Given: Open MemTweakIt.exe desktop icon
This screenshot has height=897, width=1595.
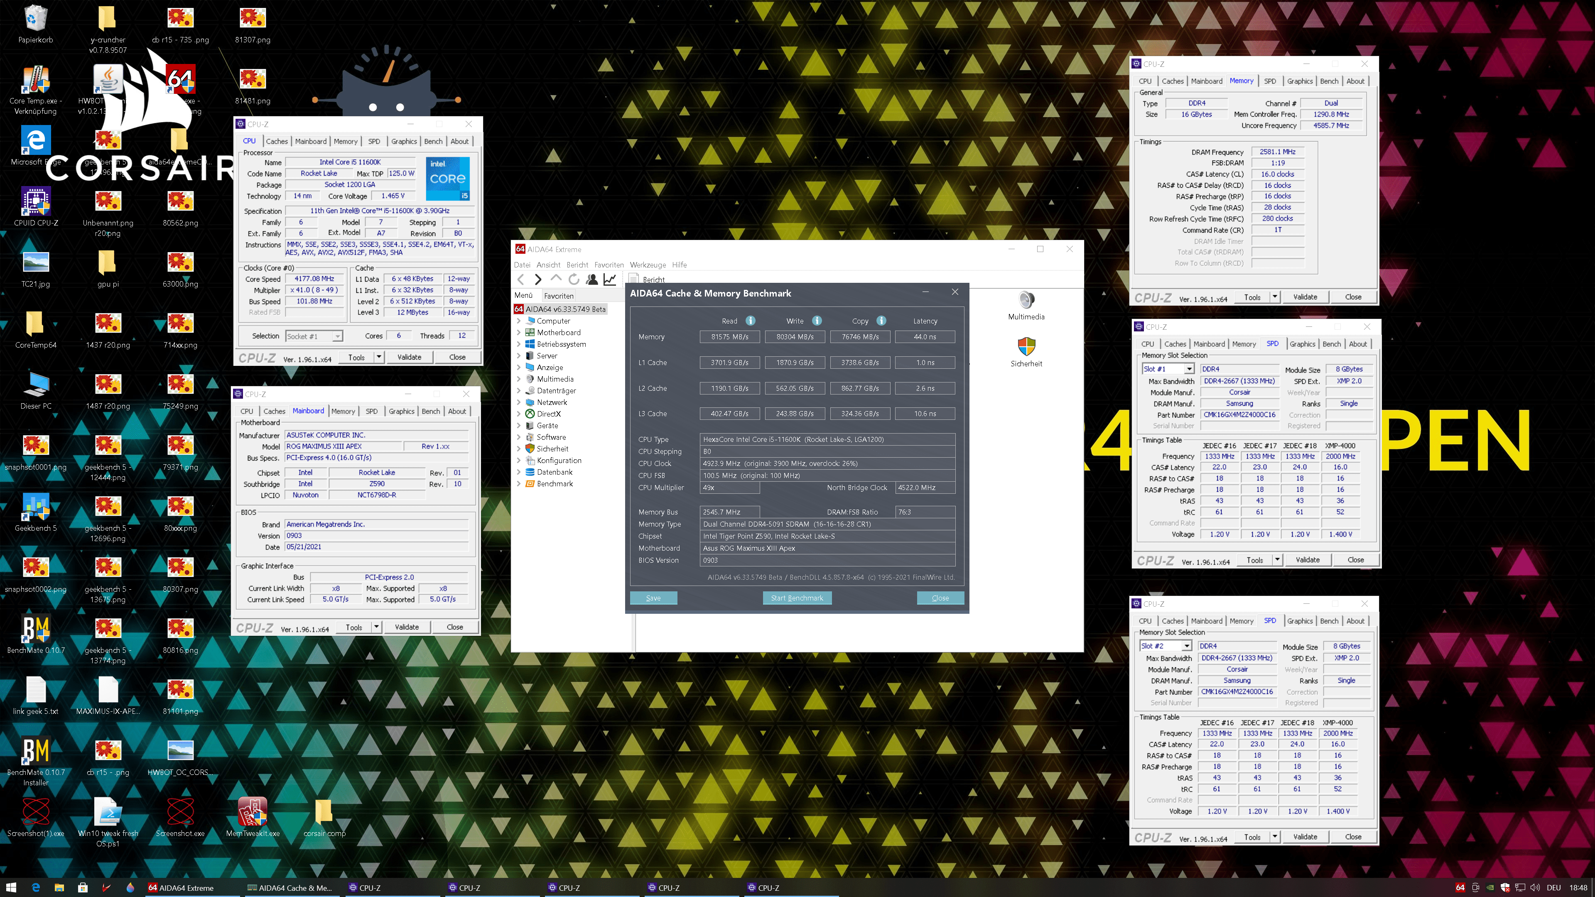Looking at the screenshot, I should 253,817.
